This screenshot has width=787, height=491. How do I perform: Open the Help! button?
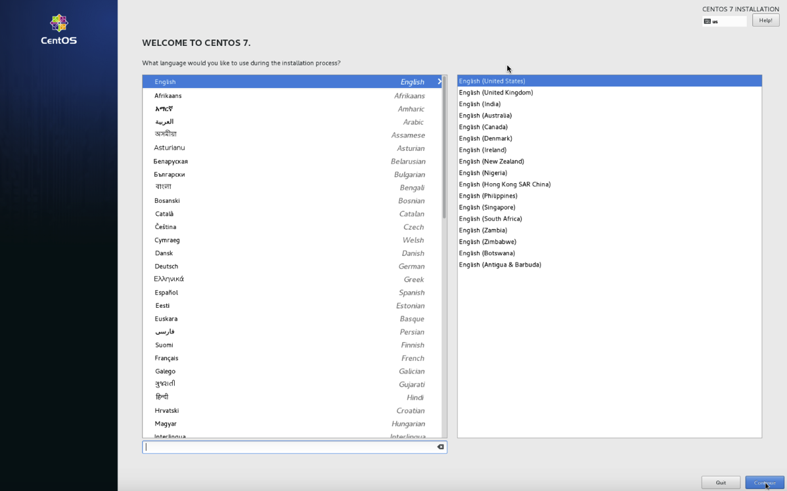point(765,20)
